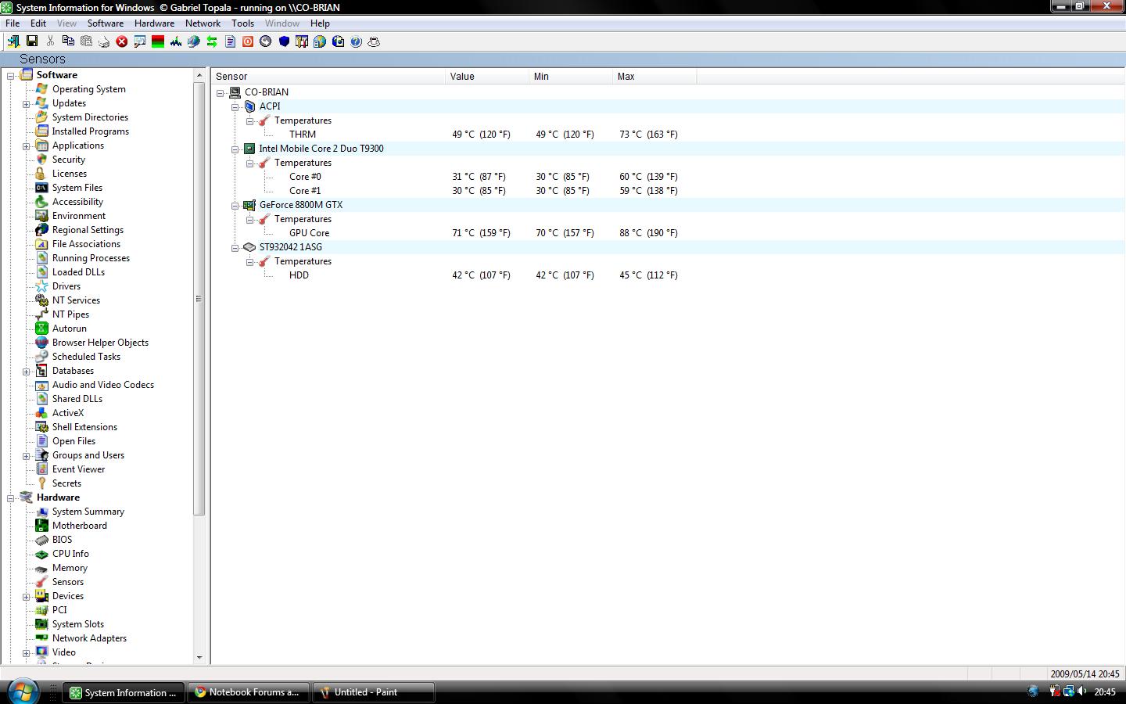This screenshot has width=1126, height=704.
Task: Open the Help menu
Action: [321, 23]
